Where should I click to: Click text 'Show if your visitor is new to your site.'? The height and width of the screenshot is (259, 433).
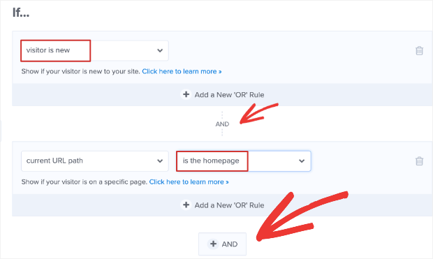(x=80, y=71)
